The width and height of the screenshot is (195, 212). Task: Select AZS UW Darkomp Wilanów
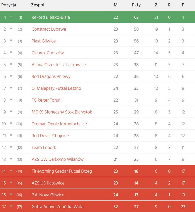58,159
